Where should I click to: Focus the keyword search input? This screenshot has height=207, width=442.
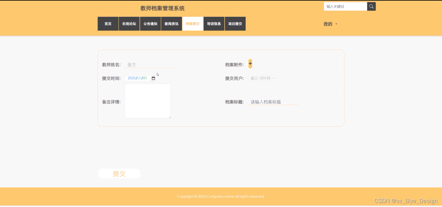[345, 6]
